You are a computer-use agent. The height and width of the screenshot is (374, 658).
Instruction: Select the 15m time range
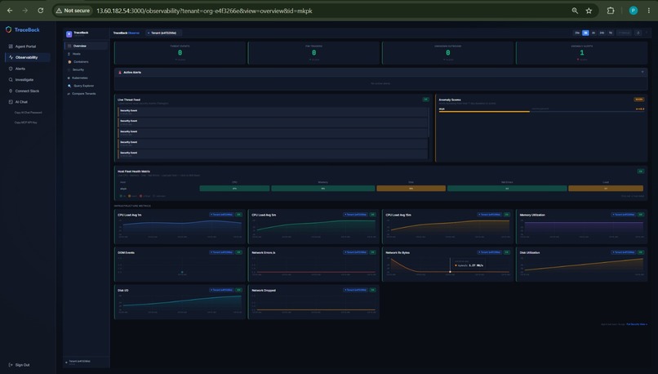tap(577, 33)
